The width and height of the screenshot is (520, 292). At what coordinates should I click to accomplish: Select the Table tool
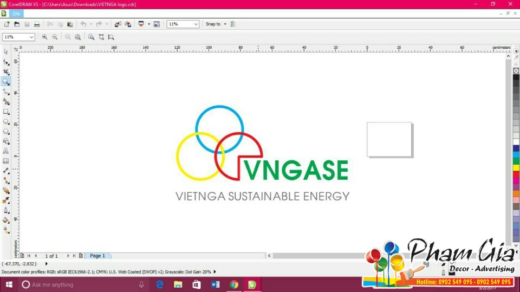point(6,161)
